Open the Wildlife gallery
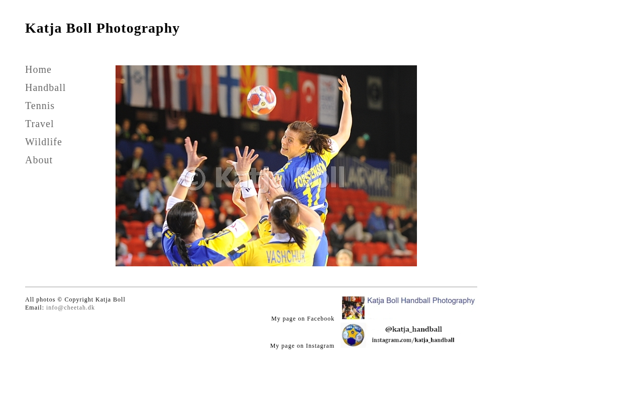643x402 pixels. click(44, 142)
